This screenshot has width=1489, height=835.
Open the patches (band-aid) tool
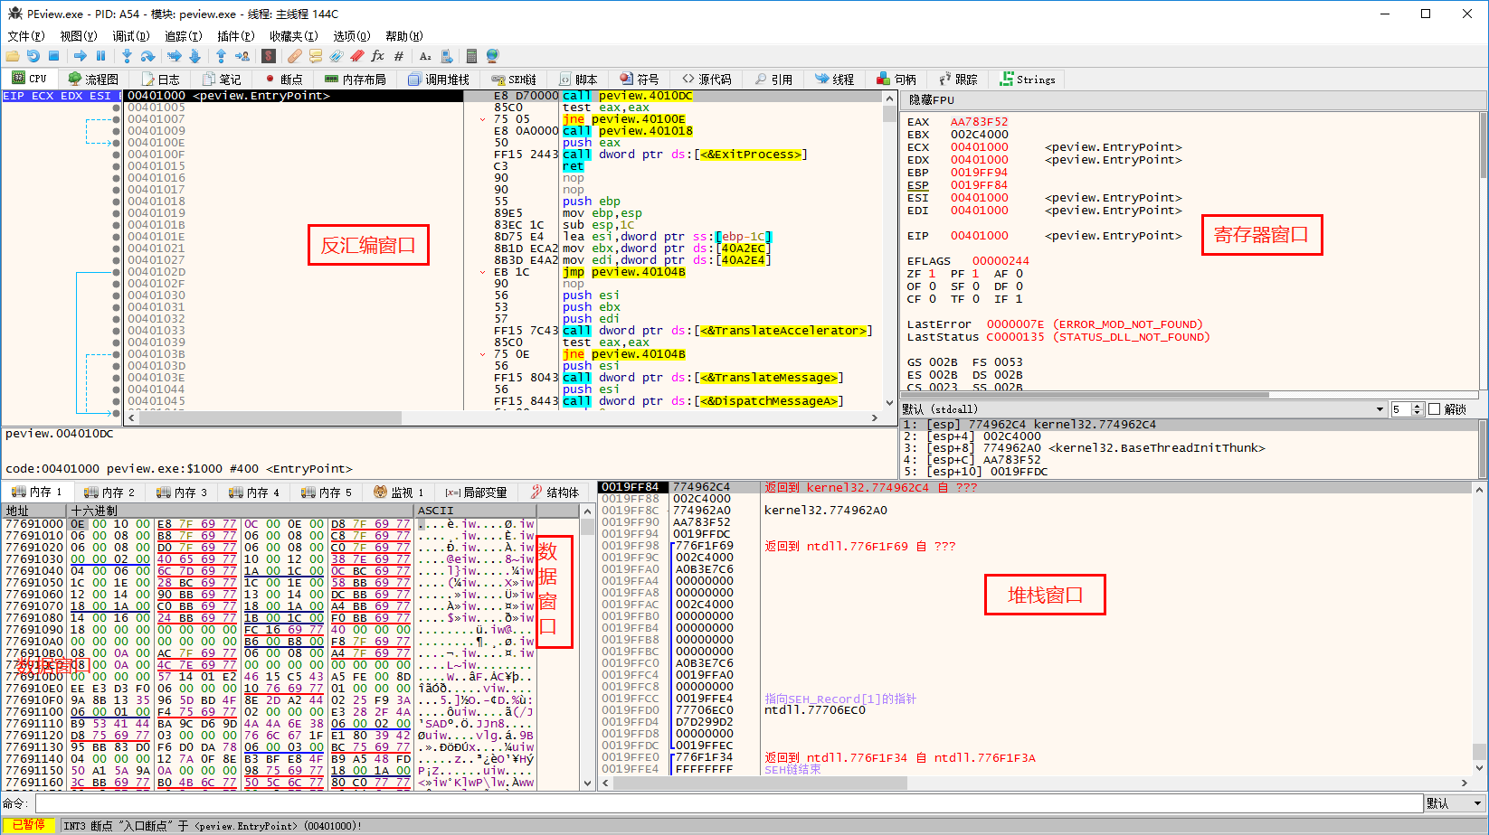click(x=293, y=56)
